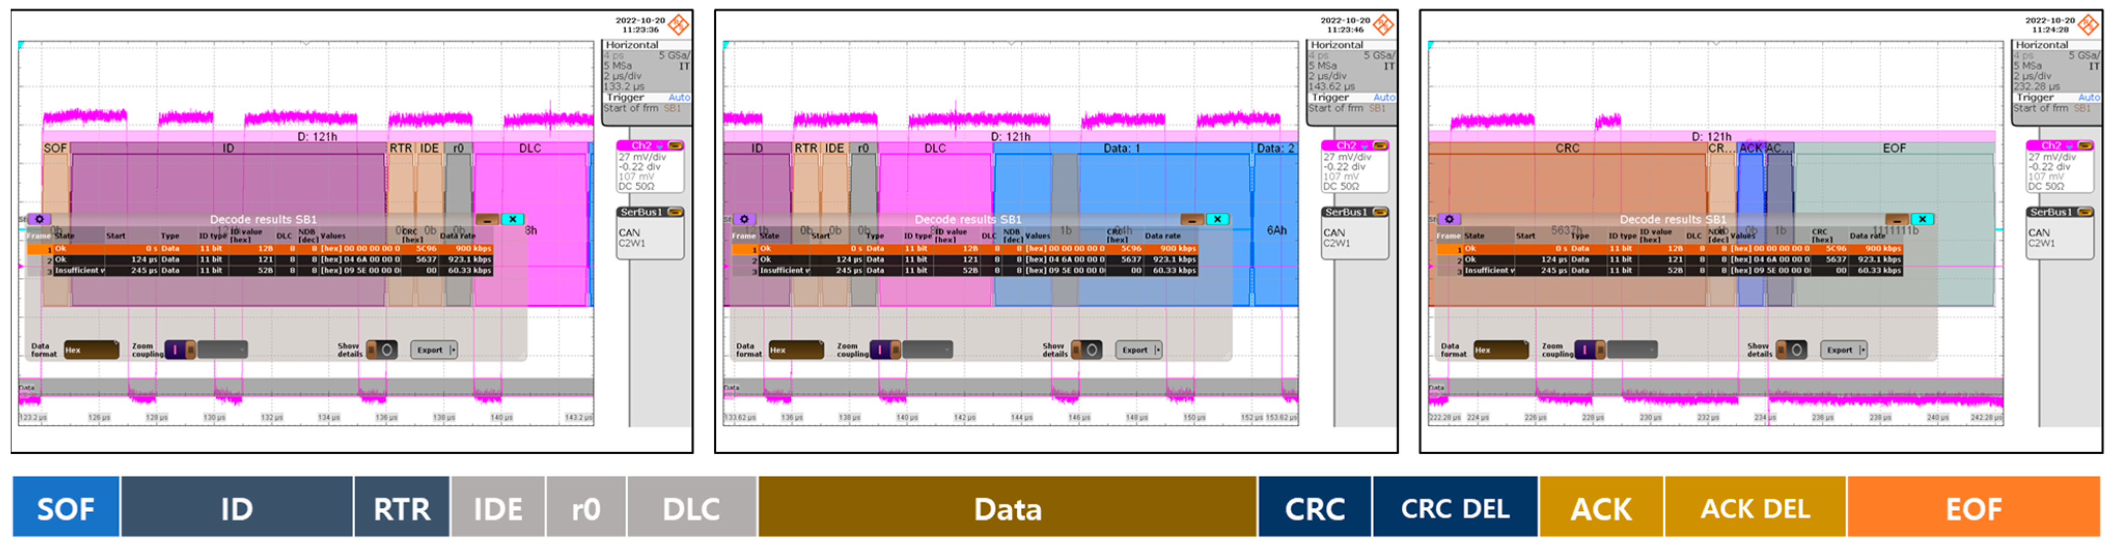Click the Export button in the left capture

(434, 350)
